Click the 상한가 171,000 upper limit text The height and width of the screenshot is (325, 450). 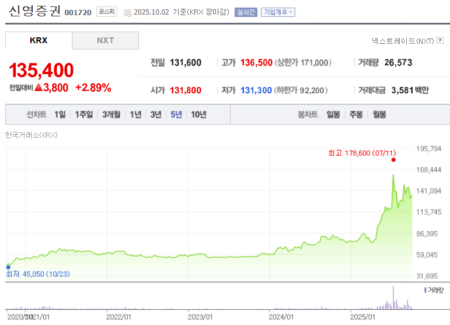tap(303, 62)
